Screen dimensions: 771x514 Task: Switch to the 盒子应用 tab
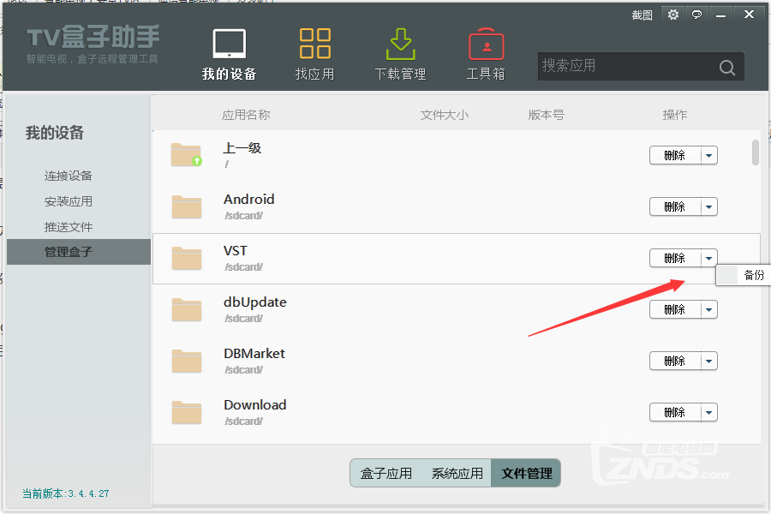(x=386, y=474)
